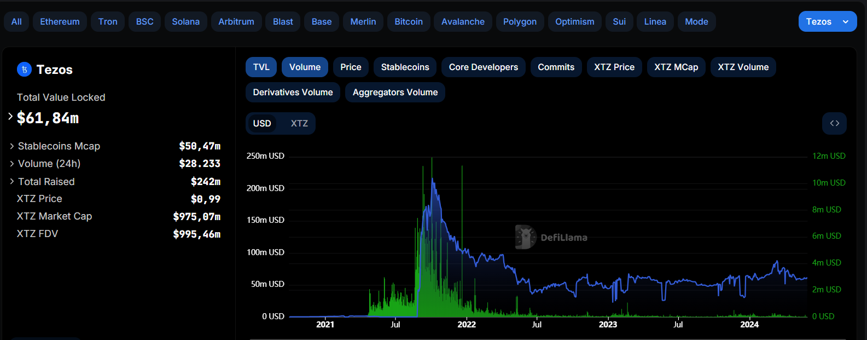Select the Arbitrum chain tab

click(x=236, y=21)
